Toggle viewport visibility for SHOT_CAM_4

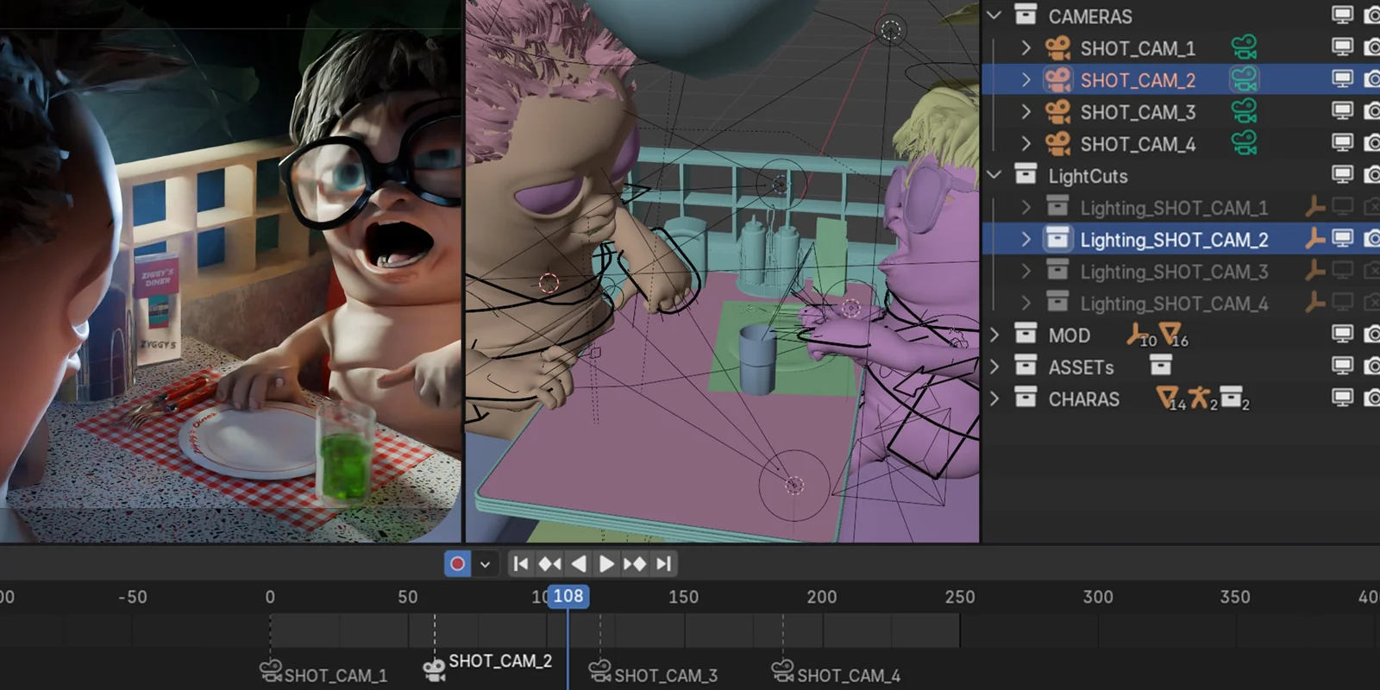pyautogui.click(x=1342, y=142)
